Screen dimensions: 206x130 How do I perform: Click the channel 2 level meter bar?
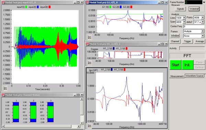pyautogui.click(x=33, y=112)
